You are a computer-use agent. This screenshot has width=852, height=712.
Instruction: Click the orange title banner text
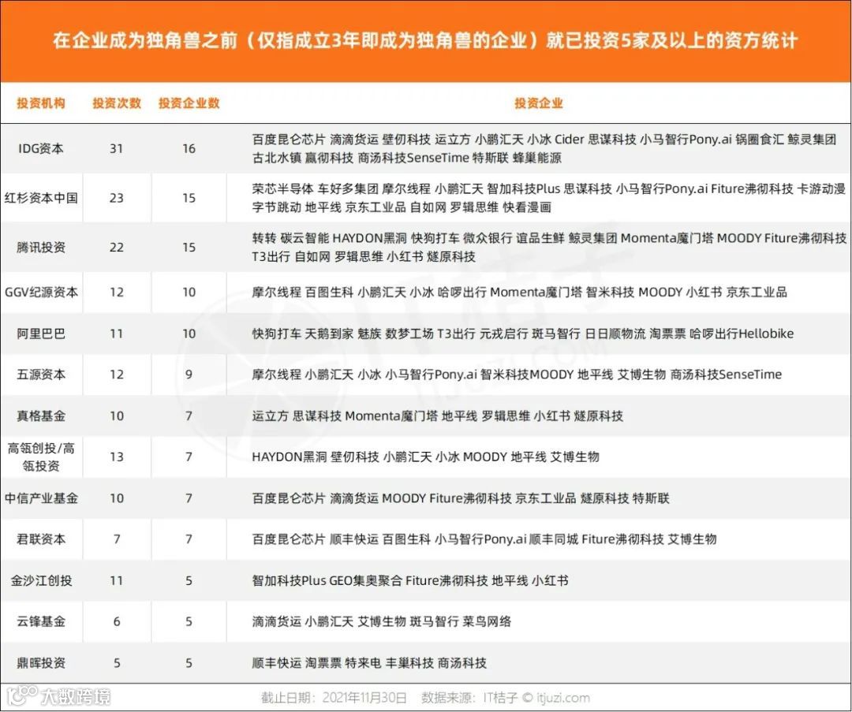click(425, 41)
